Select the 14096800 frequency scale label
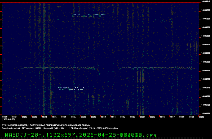 [206, 62]
